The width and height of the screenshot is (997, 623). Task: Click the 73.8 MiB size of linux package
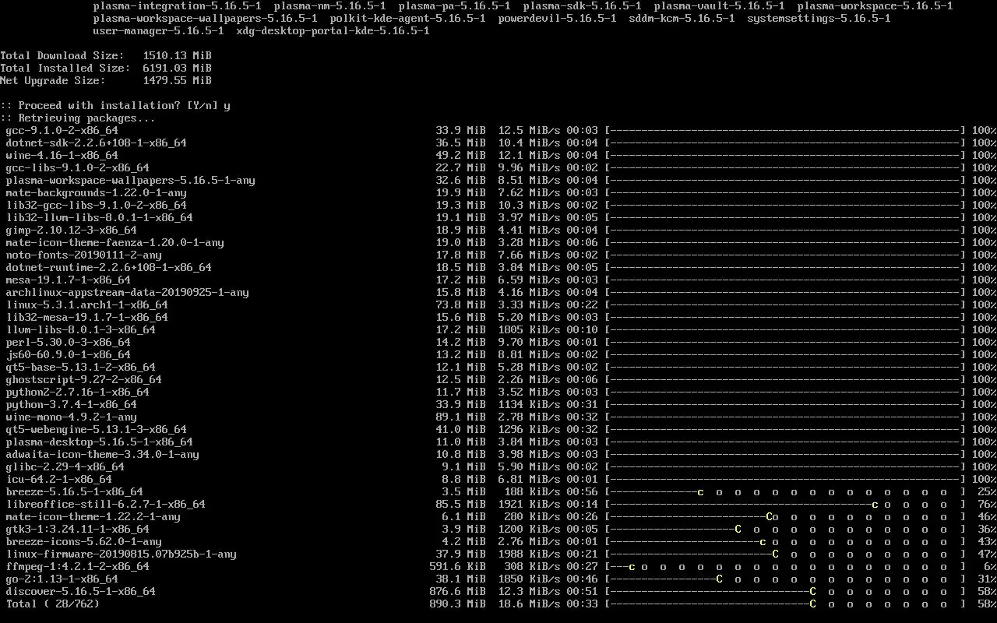pyautogui.click(x=461, y=305)
